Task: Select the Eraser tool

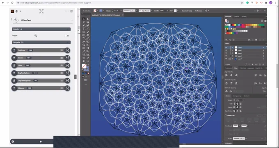Action: 88,35
